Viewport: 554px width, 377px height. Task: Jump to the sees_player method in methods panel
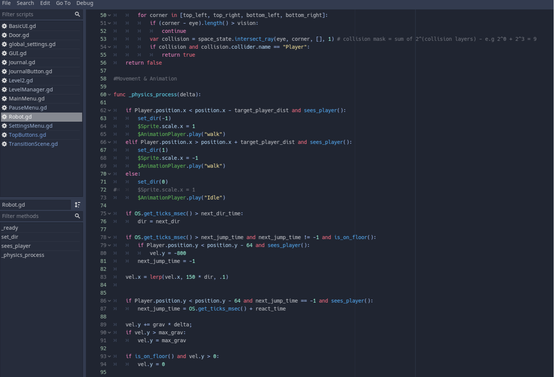pyautogui.click(x=16, y=246)
